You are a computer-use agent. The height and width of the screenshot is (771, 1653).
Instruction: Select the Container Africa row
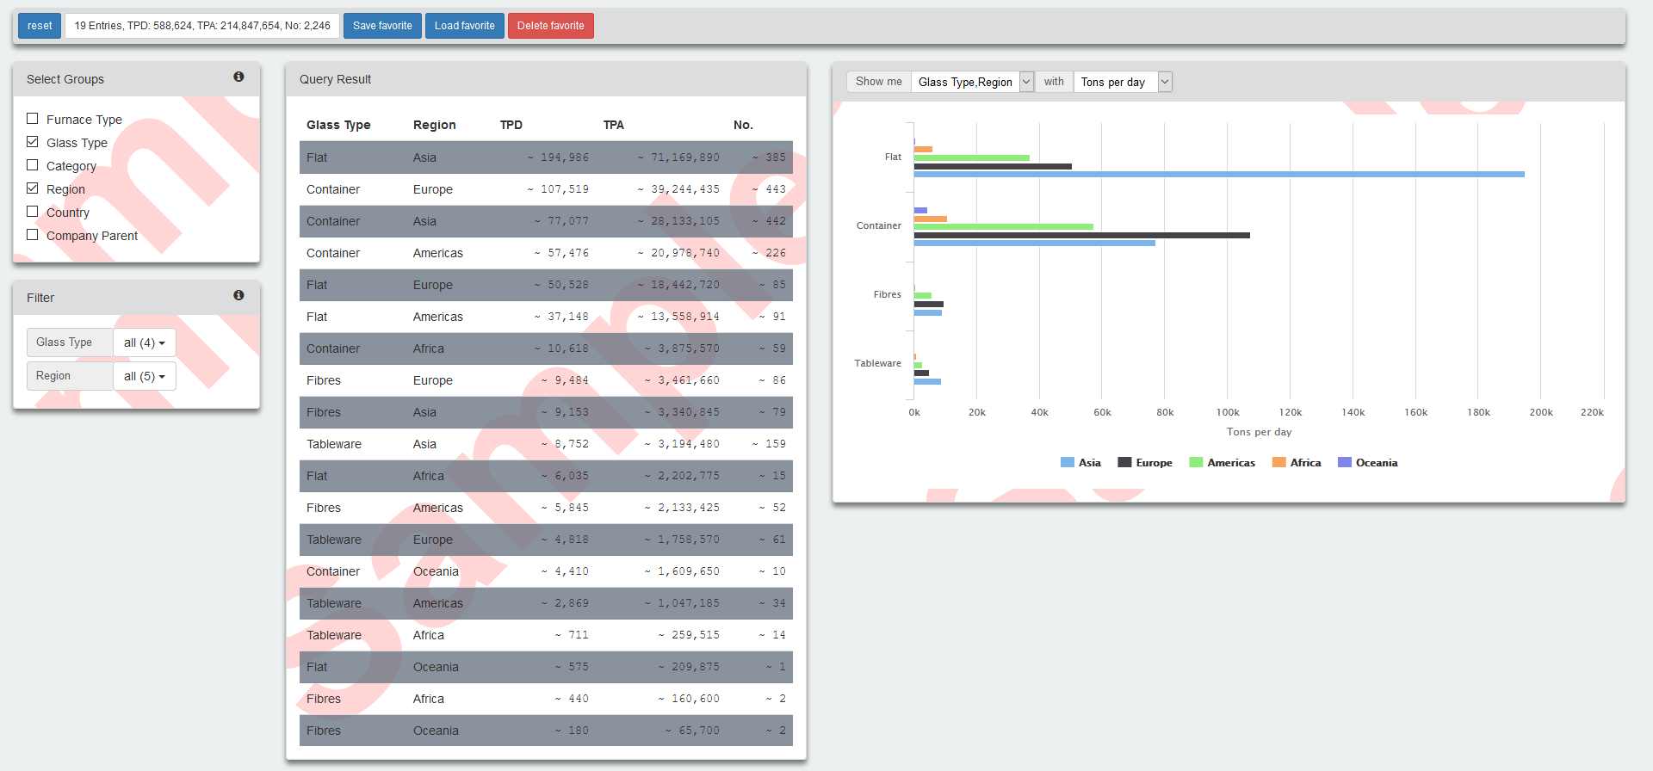[x=546, y=348]
